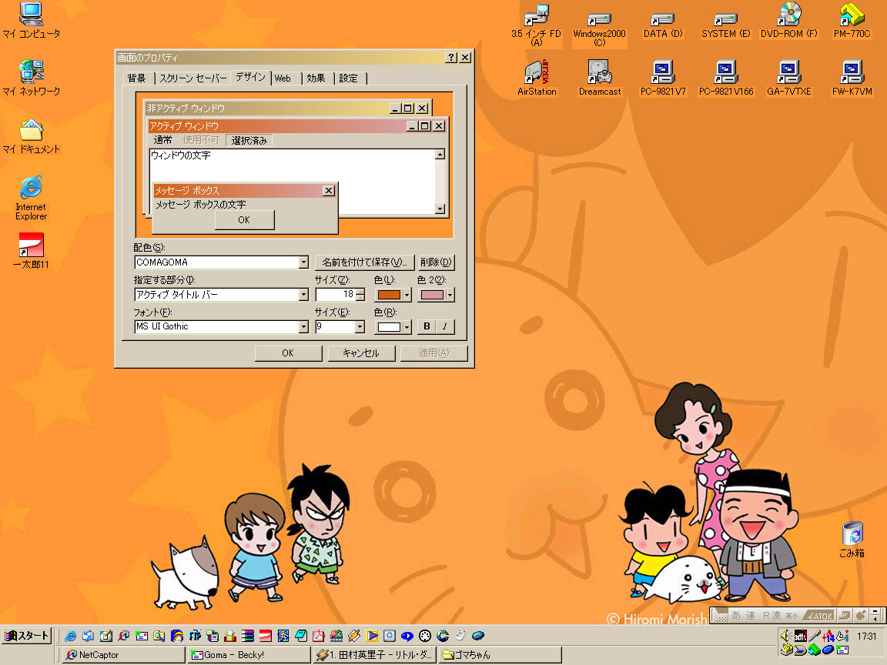Toggle italic for the title bar font
The height and width of the screenshot is (665, 887).
click(x=444, y=326)
